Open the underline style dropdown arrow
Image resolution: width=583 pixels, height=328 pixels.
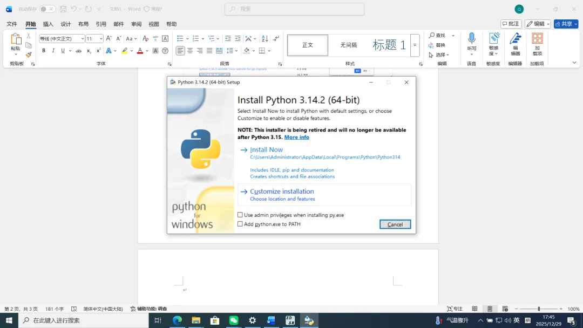pos(70,51)
